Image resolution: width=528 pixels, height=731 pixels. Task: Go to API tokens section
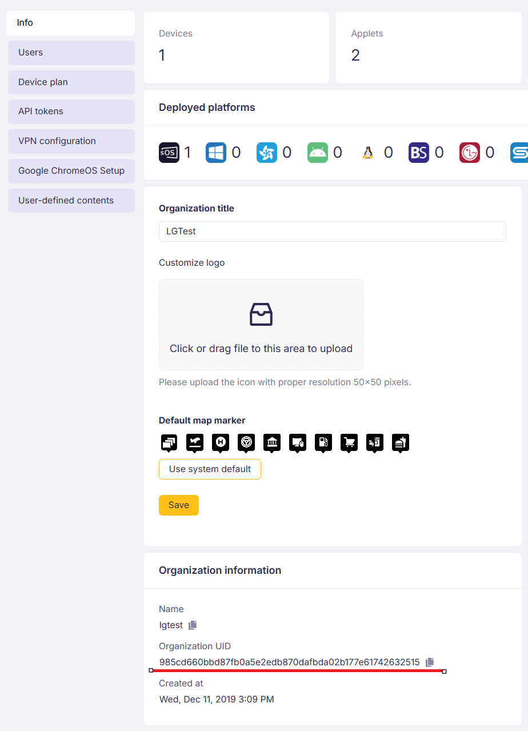[71, 111]
